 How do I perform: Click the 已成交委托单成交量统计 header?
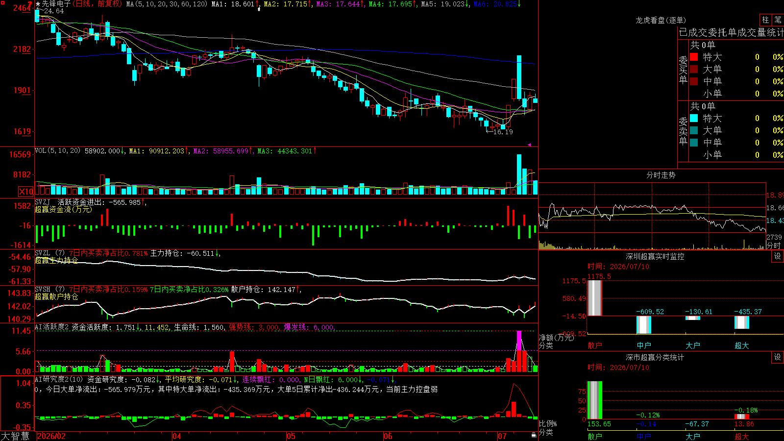coord(731,32)
